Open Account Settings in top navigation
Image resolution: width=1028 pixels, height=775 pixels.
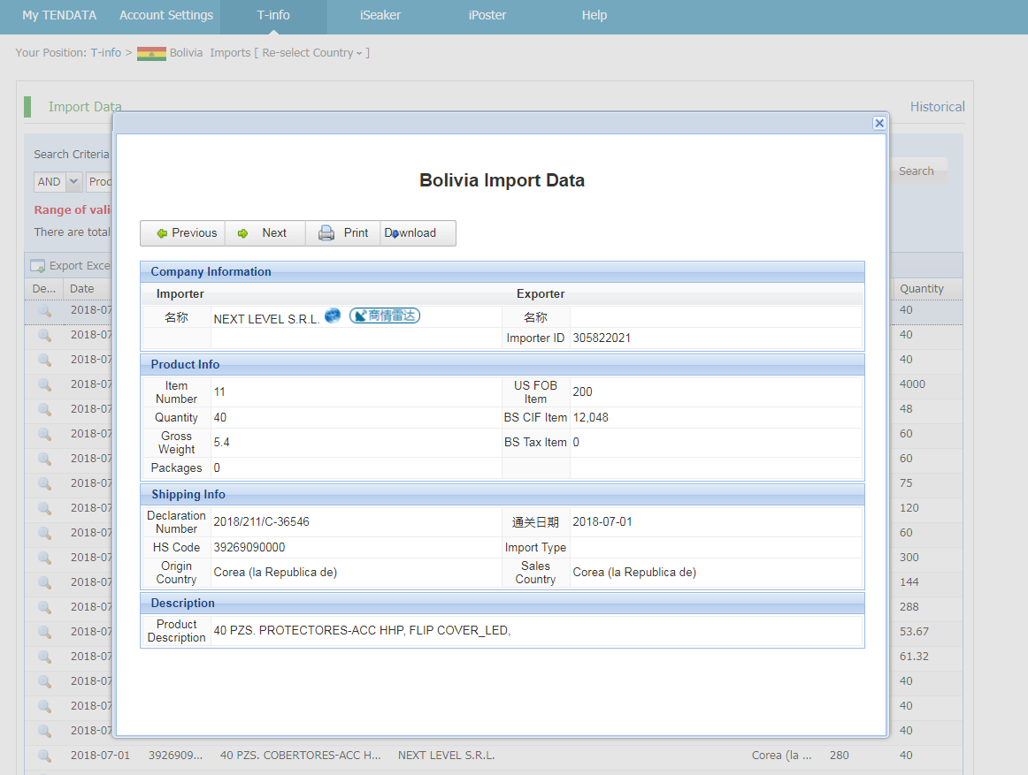[x=166, y=15]
